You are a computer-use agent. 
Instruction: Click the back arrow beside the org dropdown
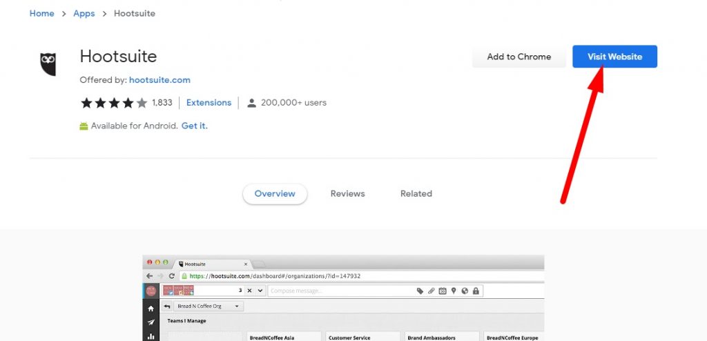coord(167,306)
